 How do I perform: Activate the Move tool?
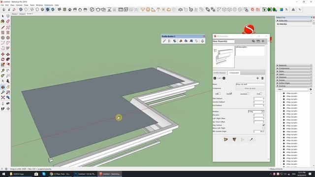[x=3, y=54]
